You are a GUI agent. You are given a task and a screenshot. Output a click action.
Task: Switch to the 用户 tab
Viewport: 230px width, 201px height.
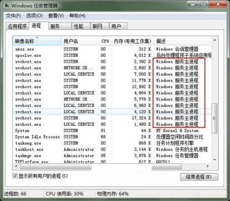pyautogui.click(x=118, y=26)
